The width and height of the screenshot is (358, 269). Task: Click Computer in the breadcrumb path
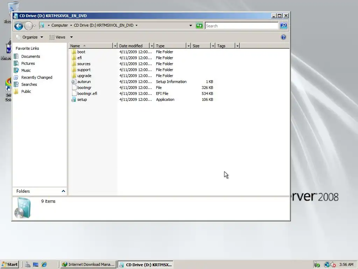59,25
